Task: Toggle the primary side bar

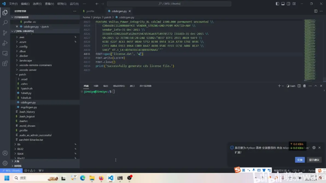Action: pyautogui.click(x=277, y=4)
